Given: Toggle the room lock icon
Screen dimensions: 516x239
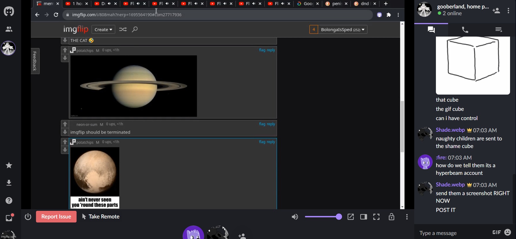Looking at the screenshot, I should (392, 217).
